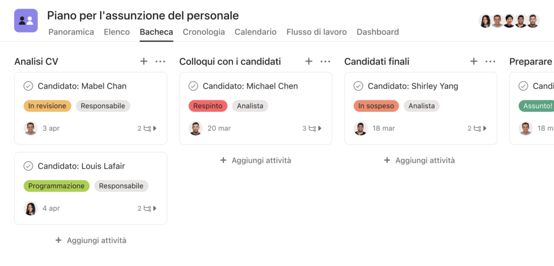Click plus icon in Colloqui con i candidati
The image size is (554, 266).
[309, 62]
